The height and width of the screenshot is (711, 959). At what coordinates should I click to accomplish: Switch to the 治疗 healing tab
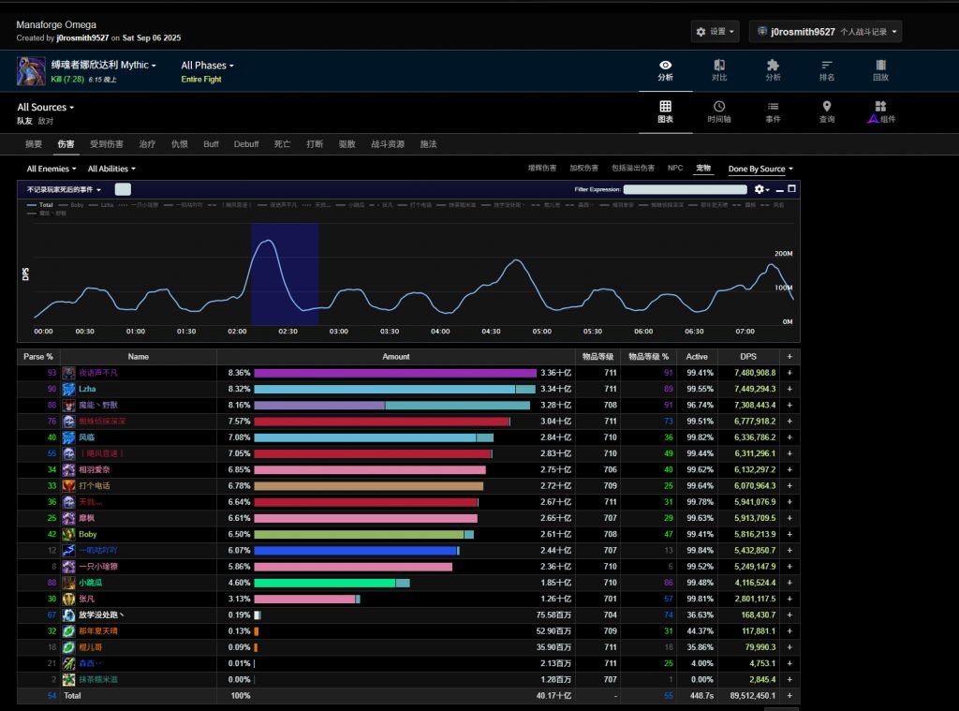pos(147,144)
